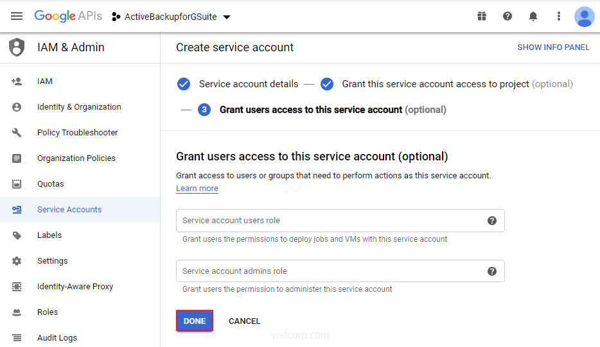Screen dimensions: 600x347
Task: Click the CANCEL button
Action: 244,321
